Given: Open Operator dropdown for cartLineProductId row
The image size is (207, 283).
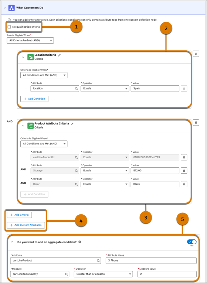Looking at the screenshot, I should click(105, 157).
